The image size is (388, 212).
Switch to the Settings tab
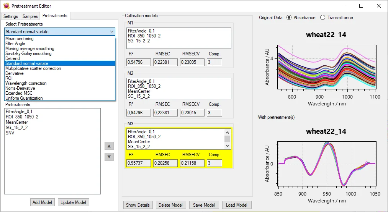(x=11, y=16)
